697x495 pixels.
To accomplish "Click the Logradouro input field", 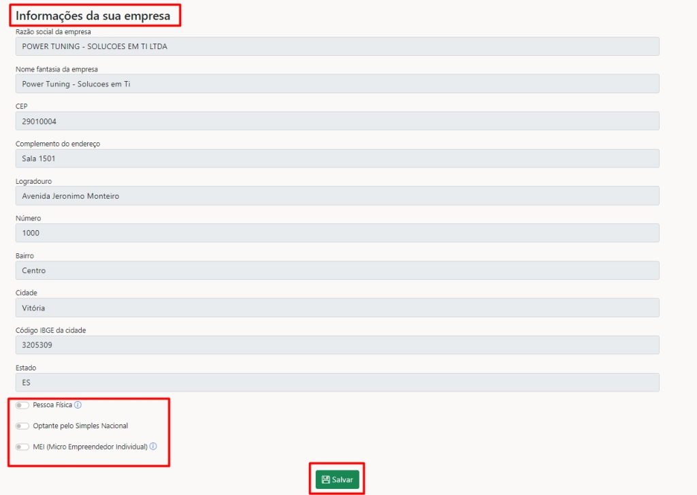I will 337,196.
